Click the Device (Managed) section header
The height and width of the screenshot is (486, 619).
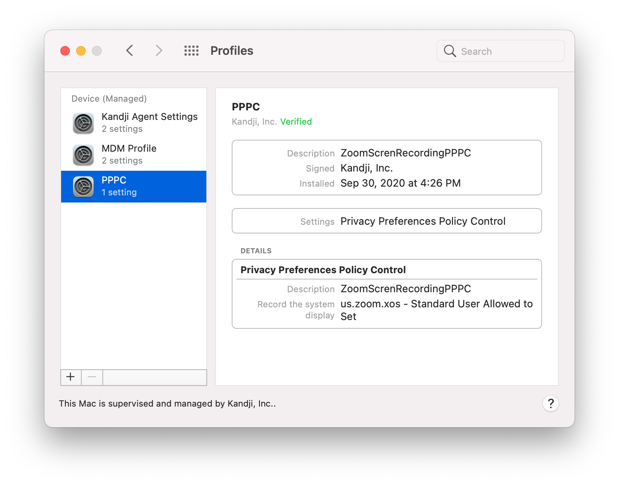click(109, 98)
